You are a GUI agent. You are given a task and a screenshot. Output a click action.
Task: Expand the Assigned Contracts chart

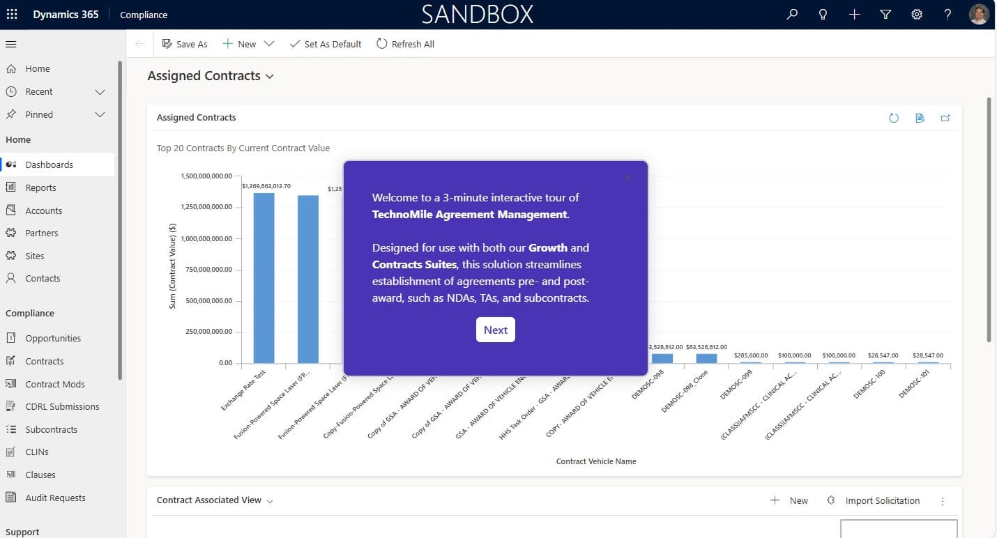pos(945,118)
